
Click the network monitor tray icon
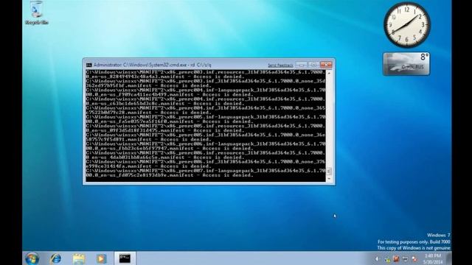click(x=405, y=259)
